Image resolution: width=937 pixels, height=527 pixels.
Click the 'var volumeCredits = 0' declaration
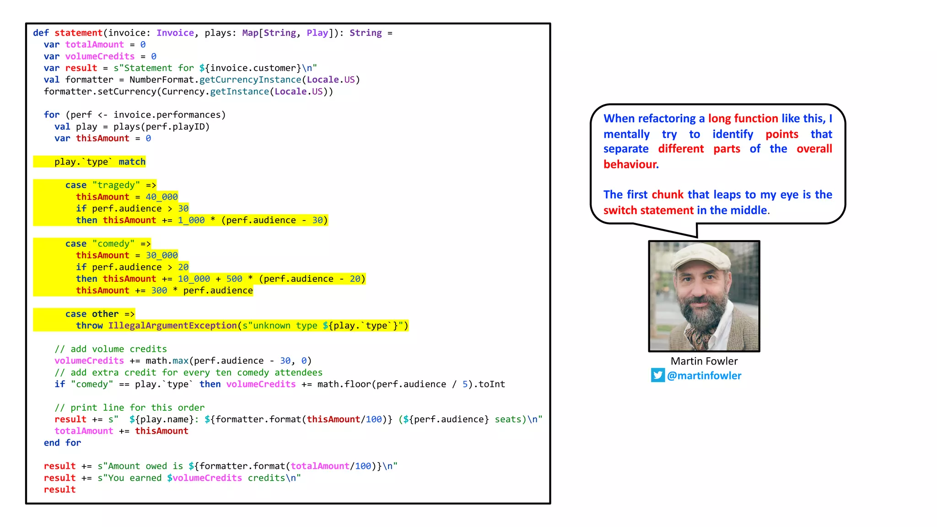[x=100, y=56]
